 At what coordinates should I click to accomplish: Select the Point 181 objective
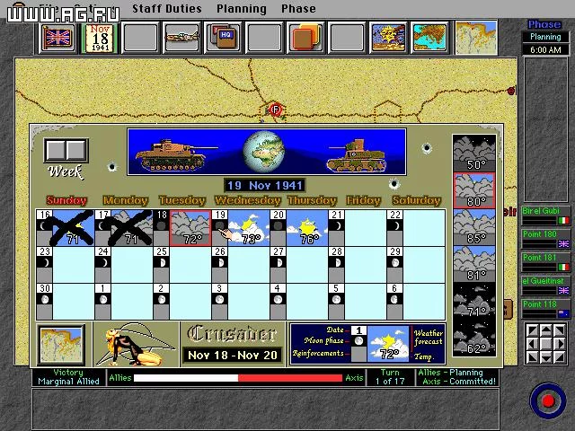pos(545,262)
